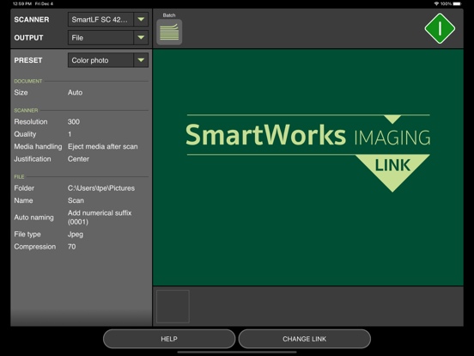The height and width of the screenshot is (356, 474).
Task: Edit the Quality value 1
Action: (x=70, y=134)
